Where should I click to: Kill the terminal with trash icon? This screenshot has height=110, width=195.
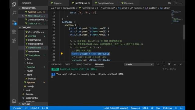point(169,64)
